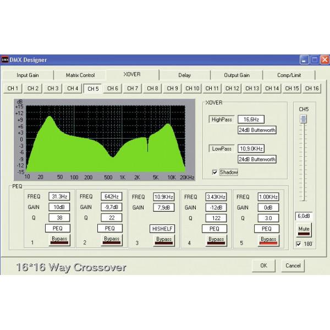Mute channel CH5

tap(304, 229)
